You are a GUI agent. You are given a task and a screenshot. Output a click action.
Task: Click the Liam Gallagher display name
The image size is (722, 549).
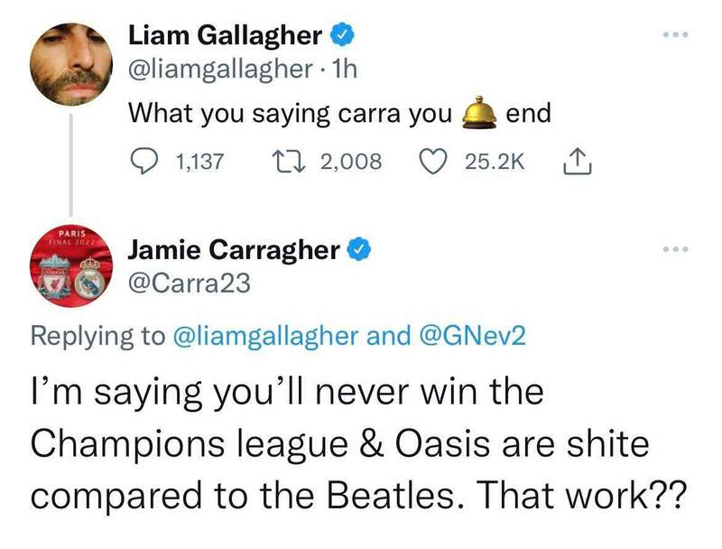click(x=226, y=35)
